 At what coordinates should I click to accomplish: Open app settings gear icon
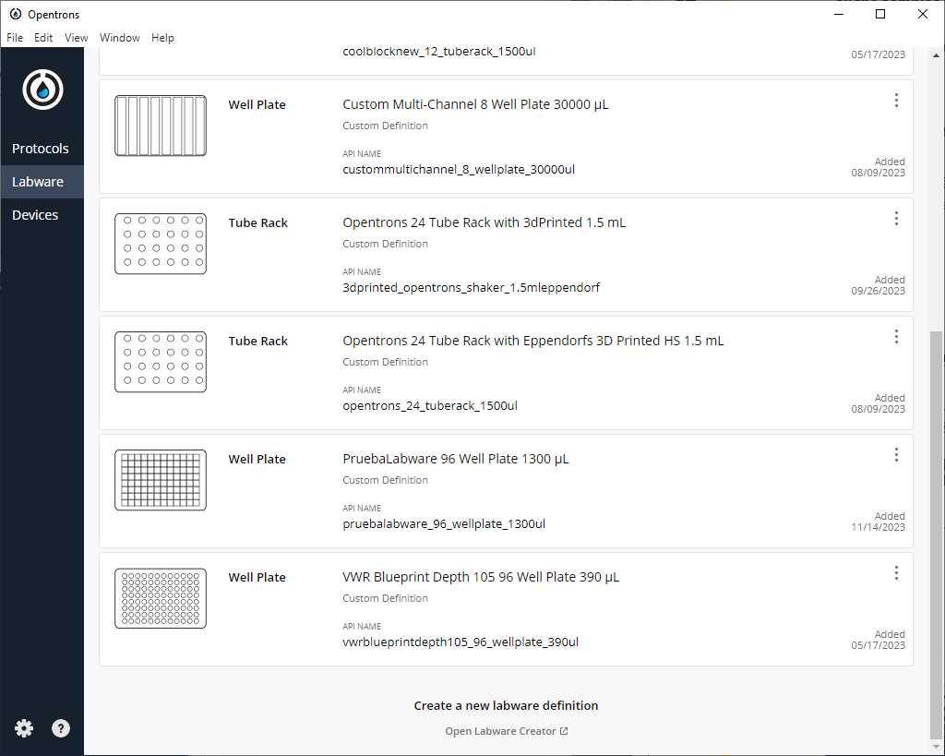[x=24, y=728]
